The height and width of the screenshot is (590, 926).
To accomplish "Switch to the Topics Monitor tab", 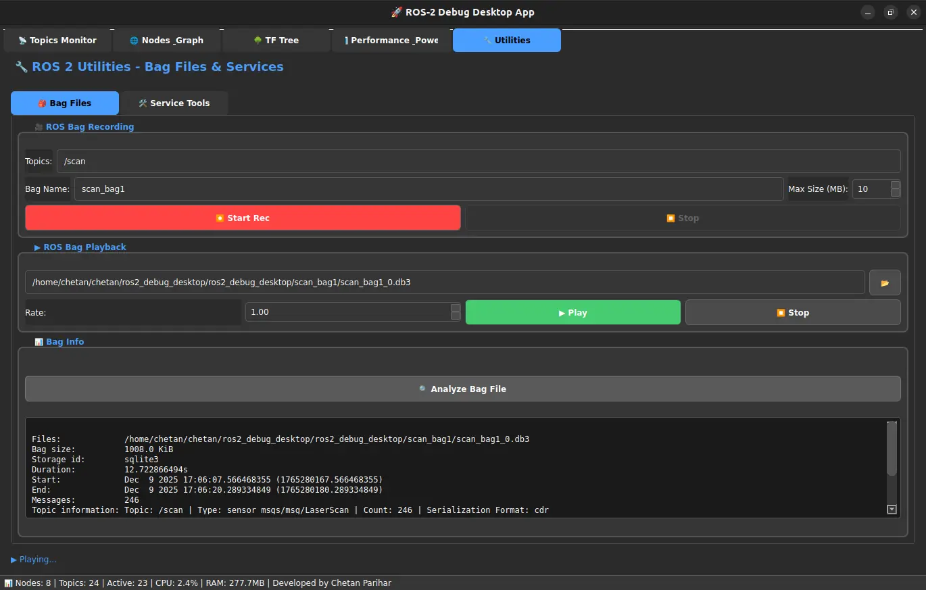I will 57,40.
